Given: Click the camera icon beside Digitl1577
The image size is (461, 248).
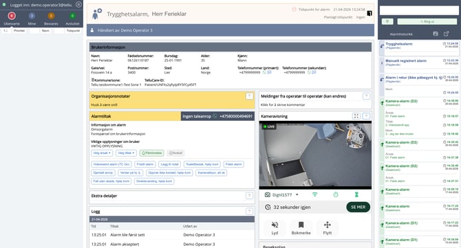Looking at the screenshot, I should point(267,194).
